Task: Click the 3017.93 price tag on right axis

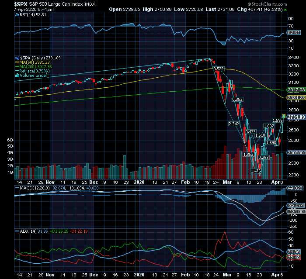Action: click(x=296, y=90)
